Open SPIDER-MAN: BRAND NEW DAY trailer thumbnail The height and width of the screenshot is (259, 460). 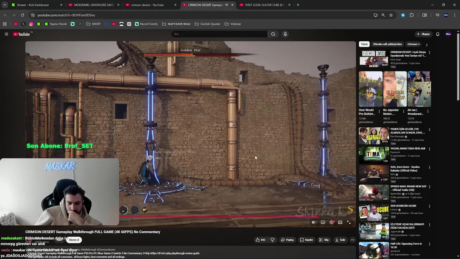click(374, 193)
